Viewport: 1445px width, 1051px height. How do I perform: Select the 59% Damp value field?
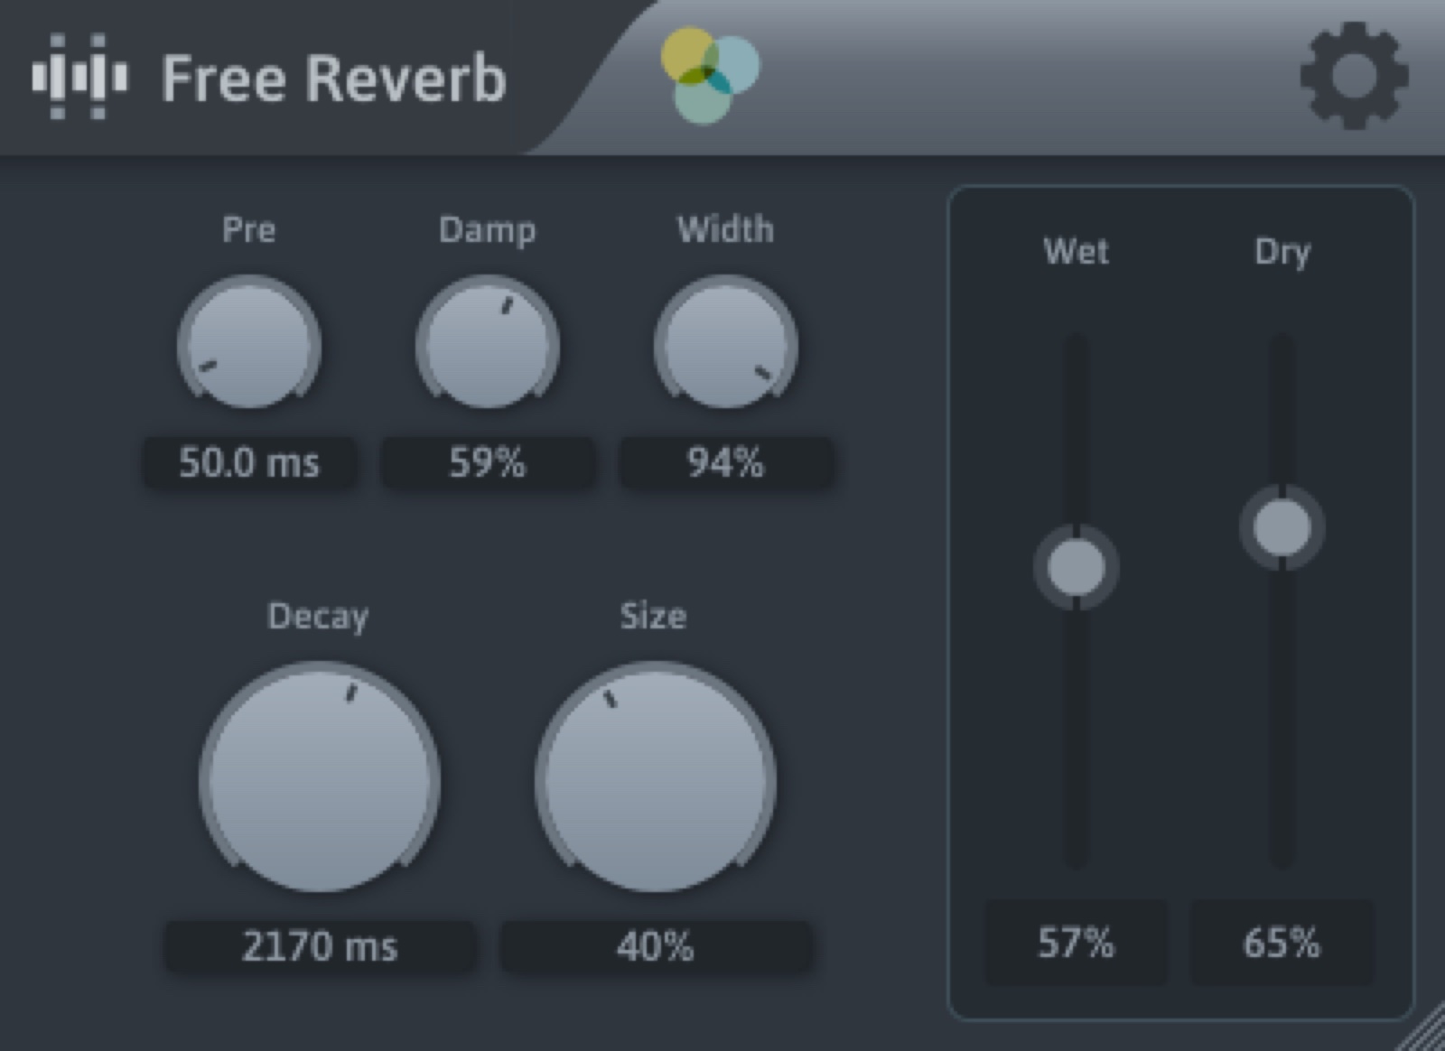pos(488,463)
